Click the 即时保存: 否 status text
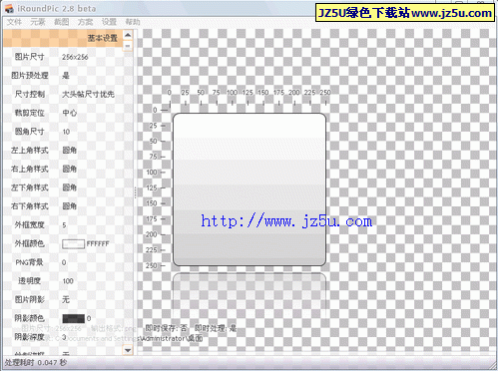The image size is (498, 371). pos(166,328)
